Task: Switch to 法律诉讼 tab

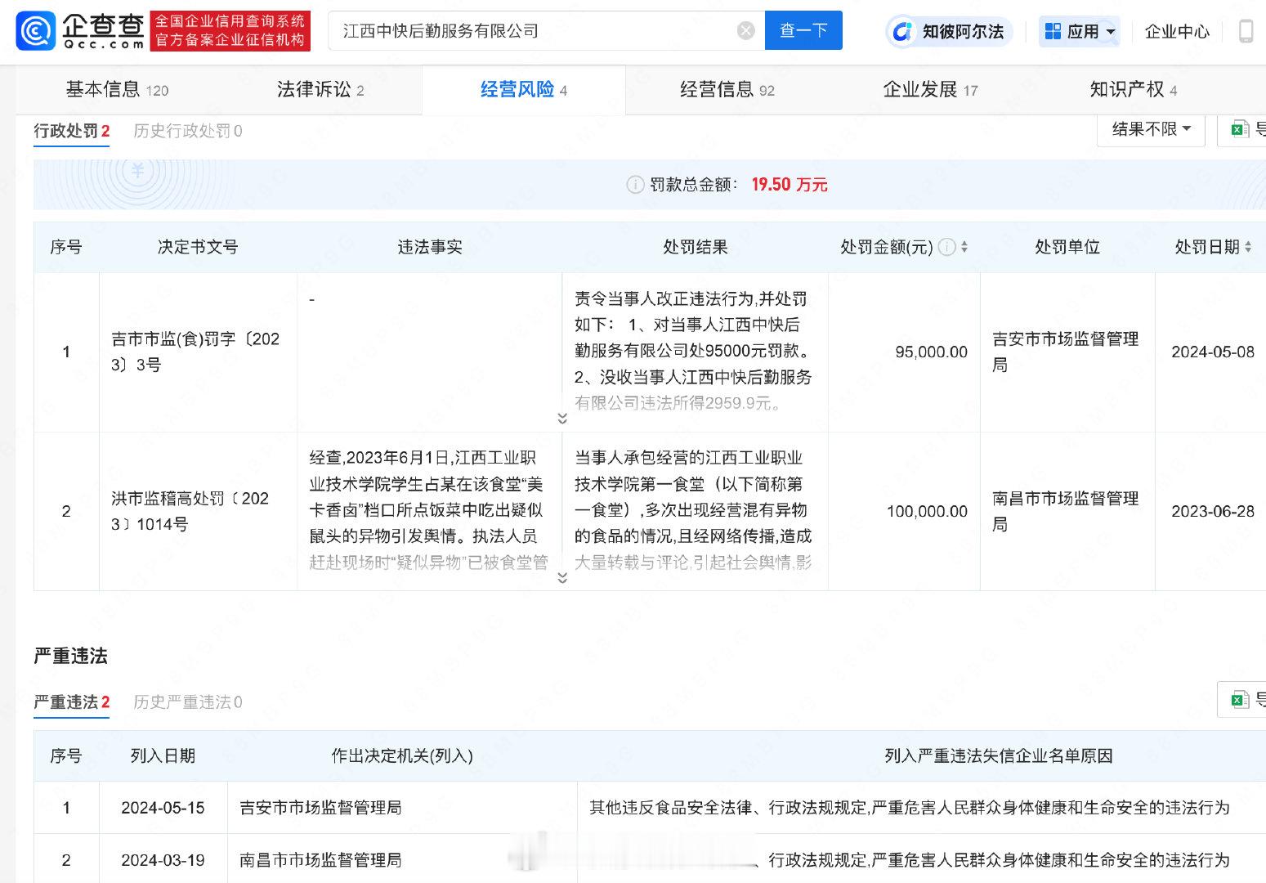Action: 320,89
